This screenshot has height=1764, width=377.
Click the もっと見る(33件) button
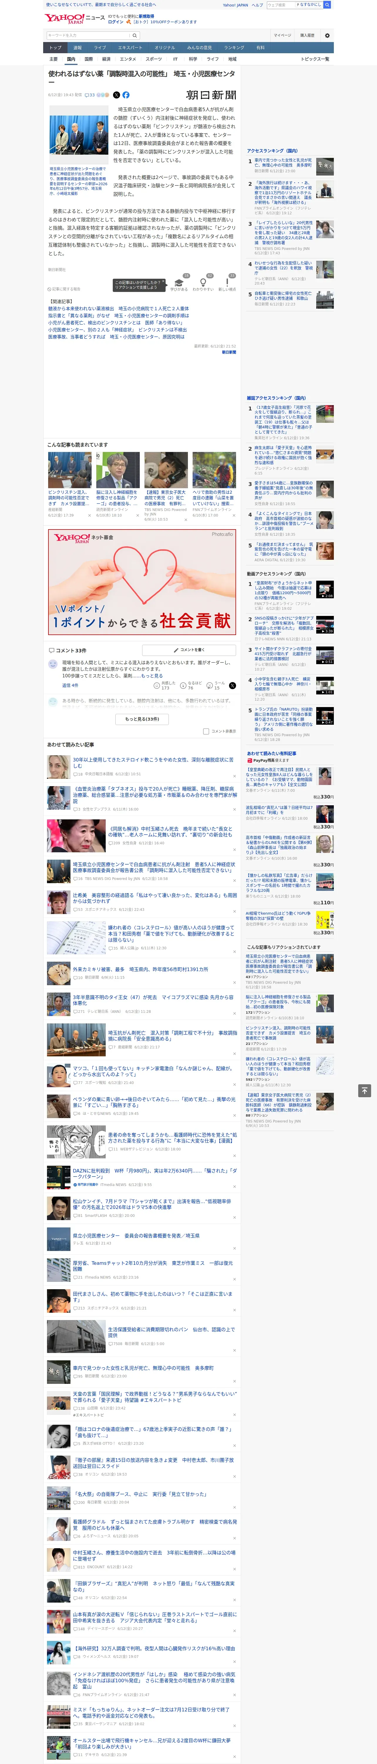(142, 719)
